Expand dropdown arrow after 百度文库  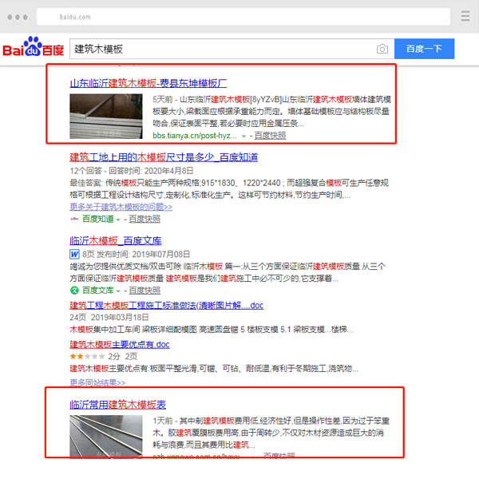coord(118,291)
